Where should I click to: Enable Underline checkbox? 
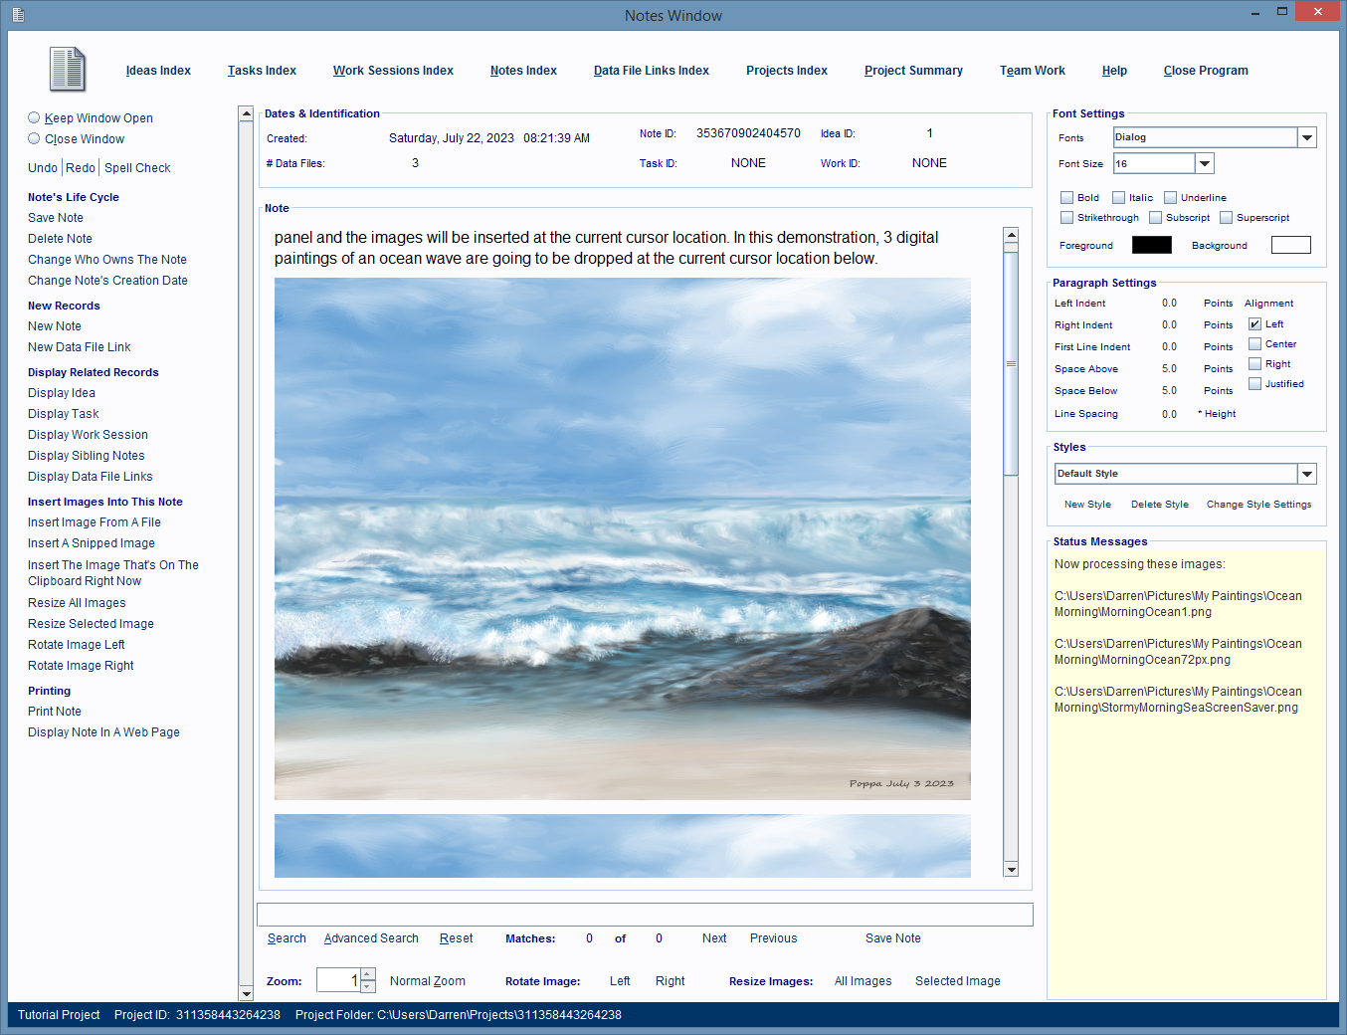pos(1170,197)
